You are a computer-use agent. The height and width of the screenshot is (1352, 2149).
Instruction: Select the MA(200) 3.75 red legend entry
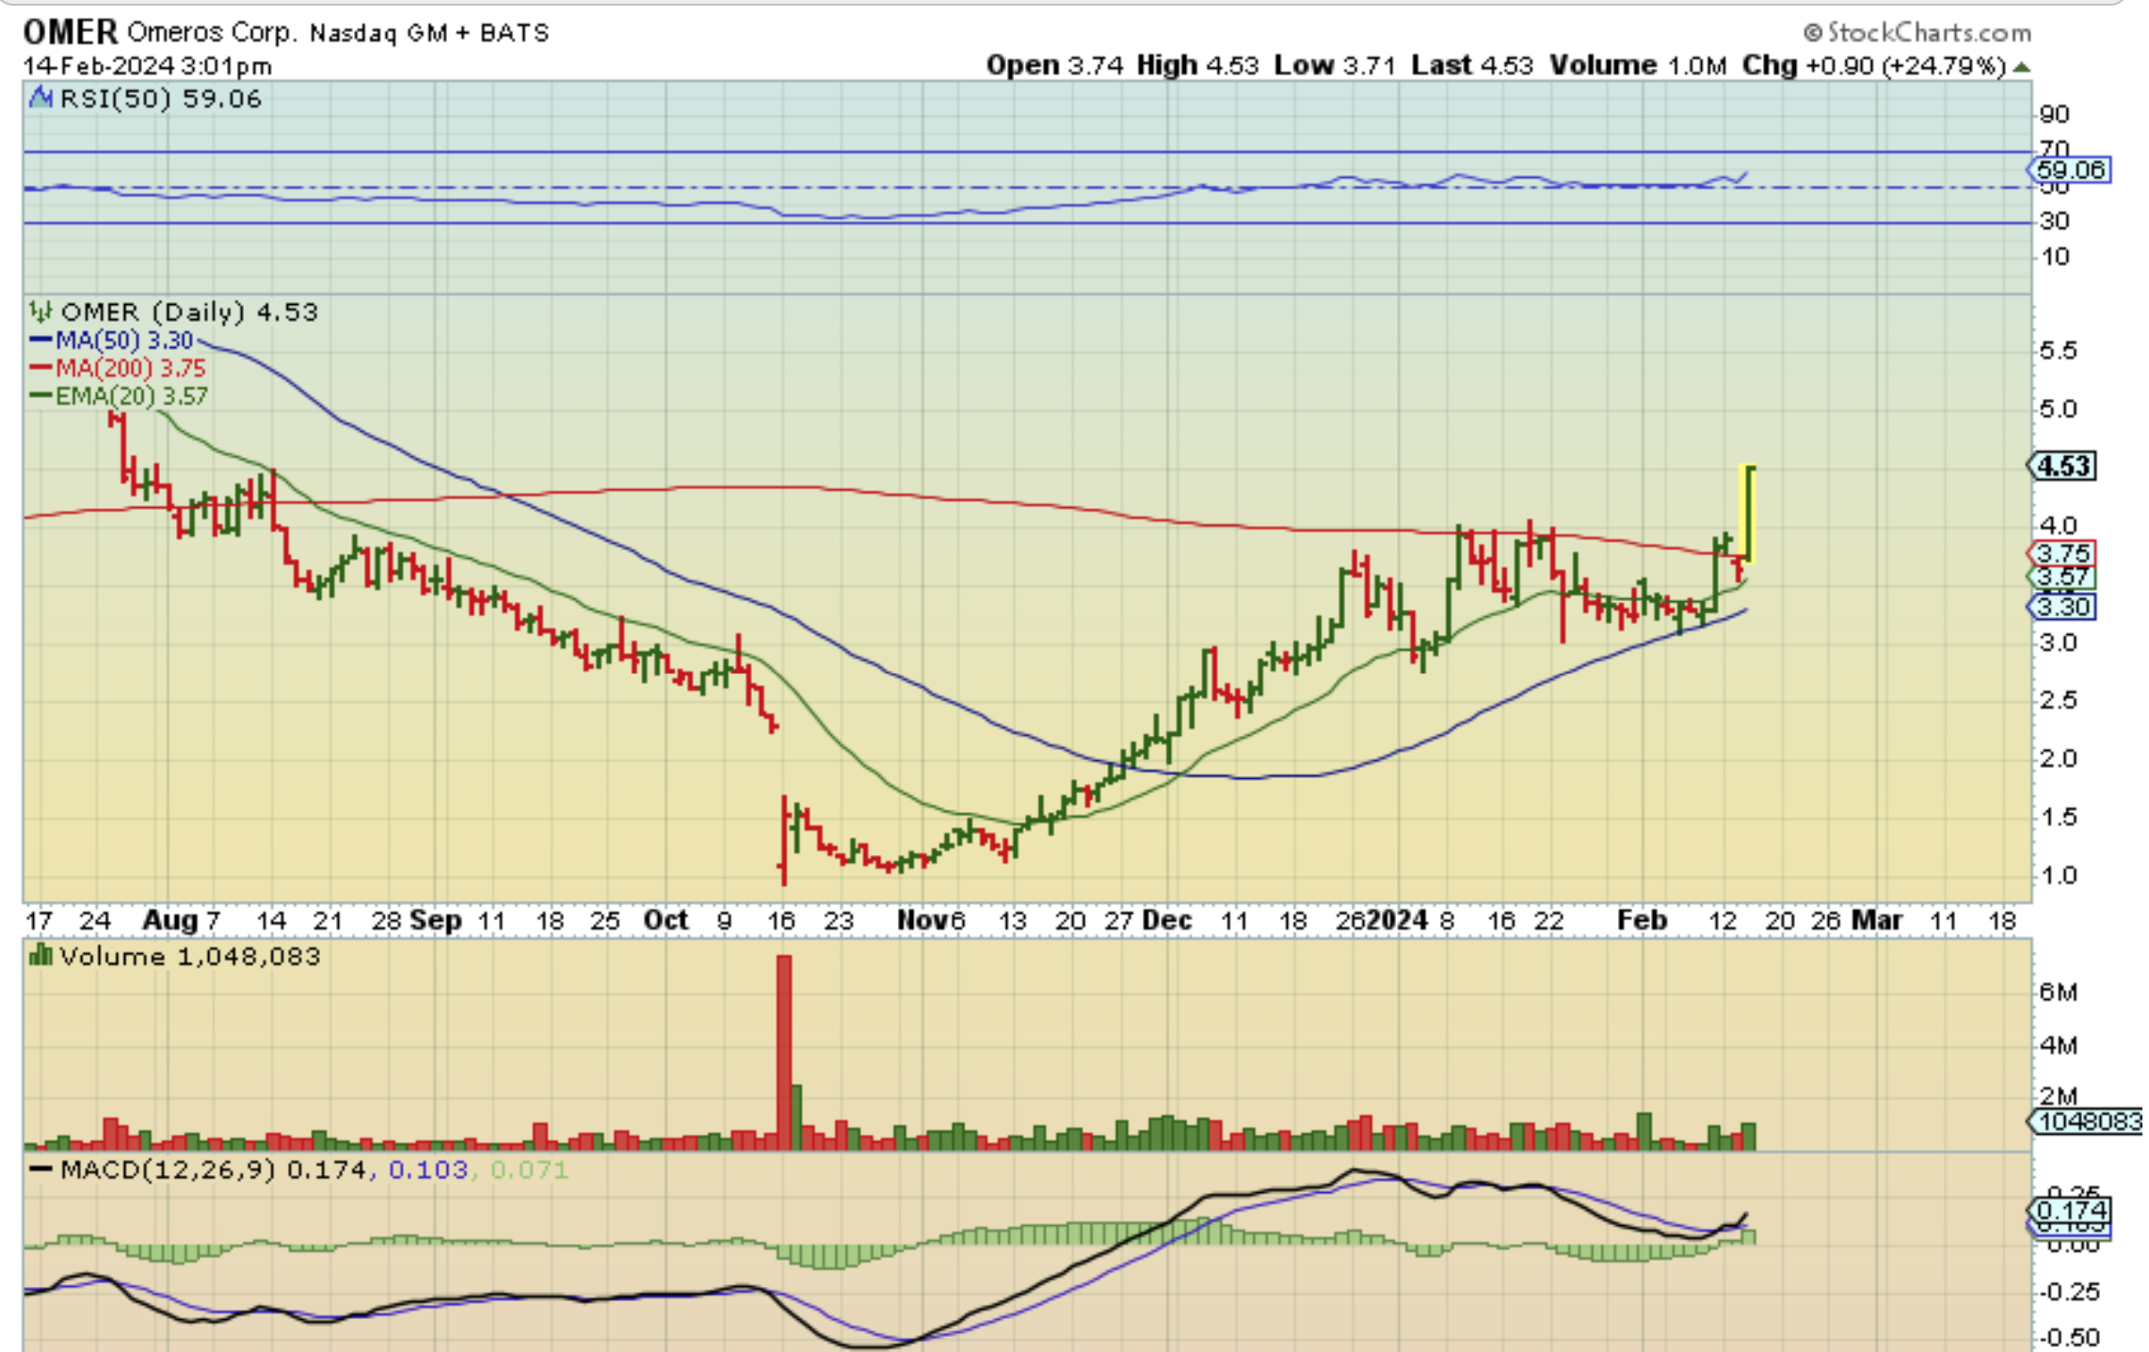(x=119, y=368)
